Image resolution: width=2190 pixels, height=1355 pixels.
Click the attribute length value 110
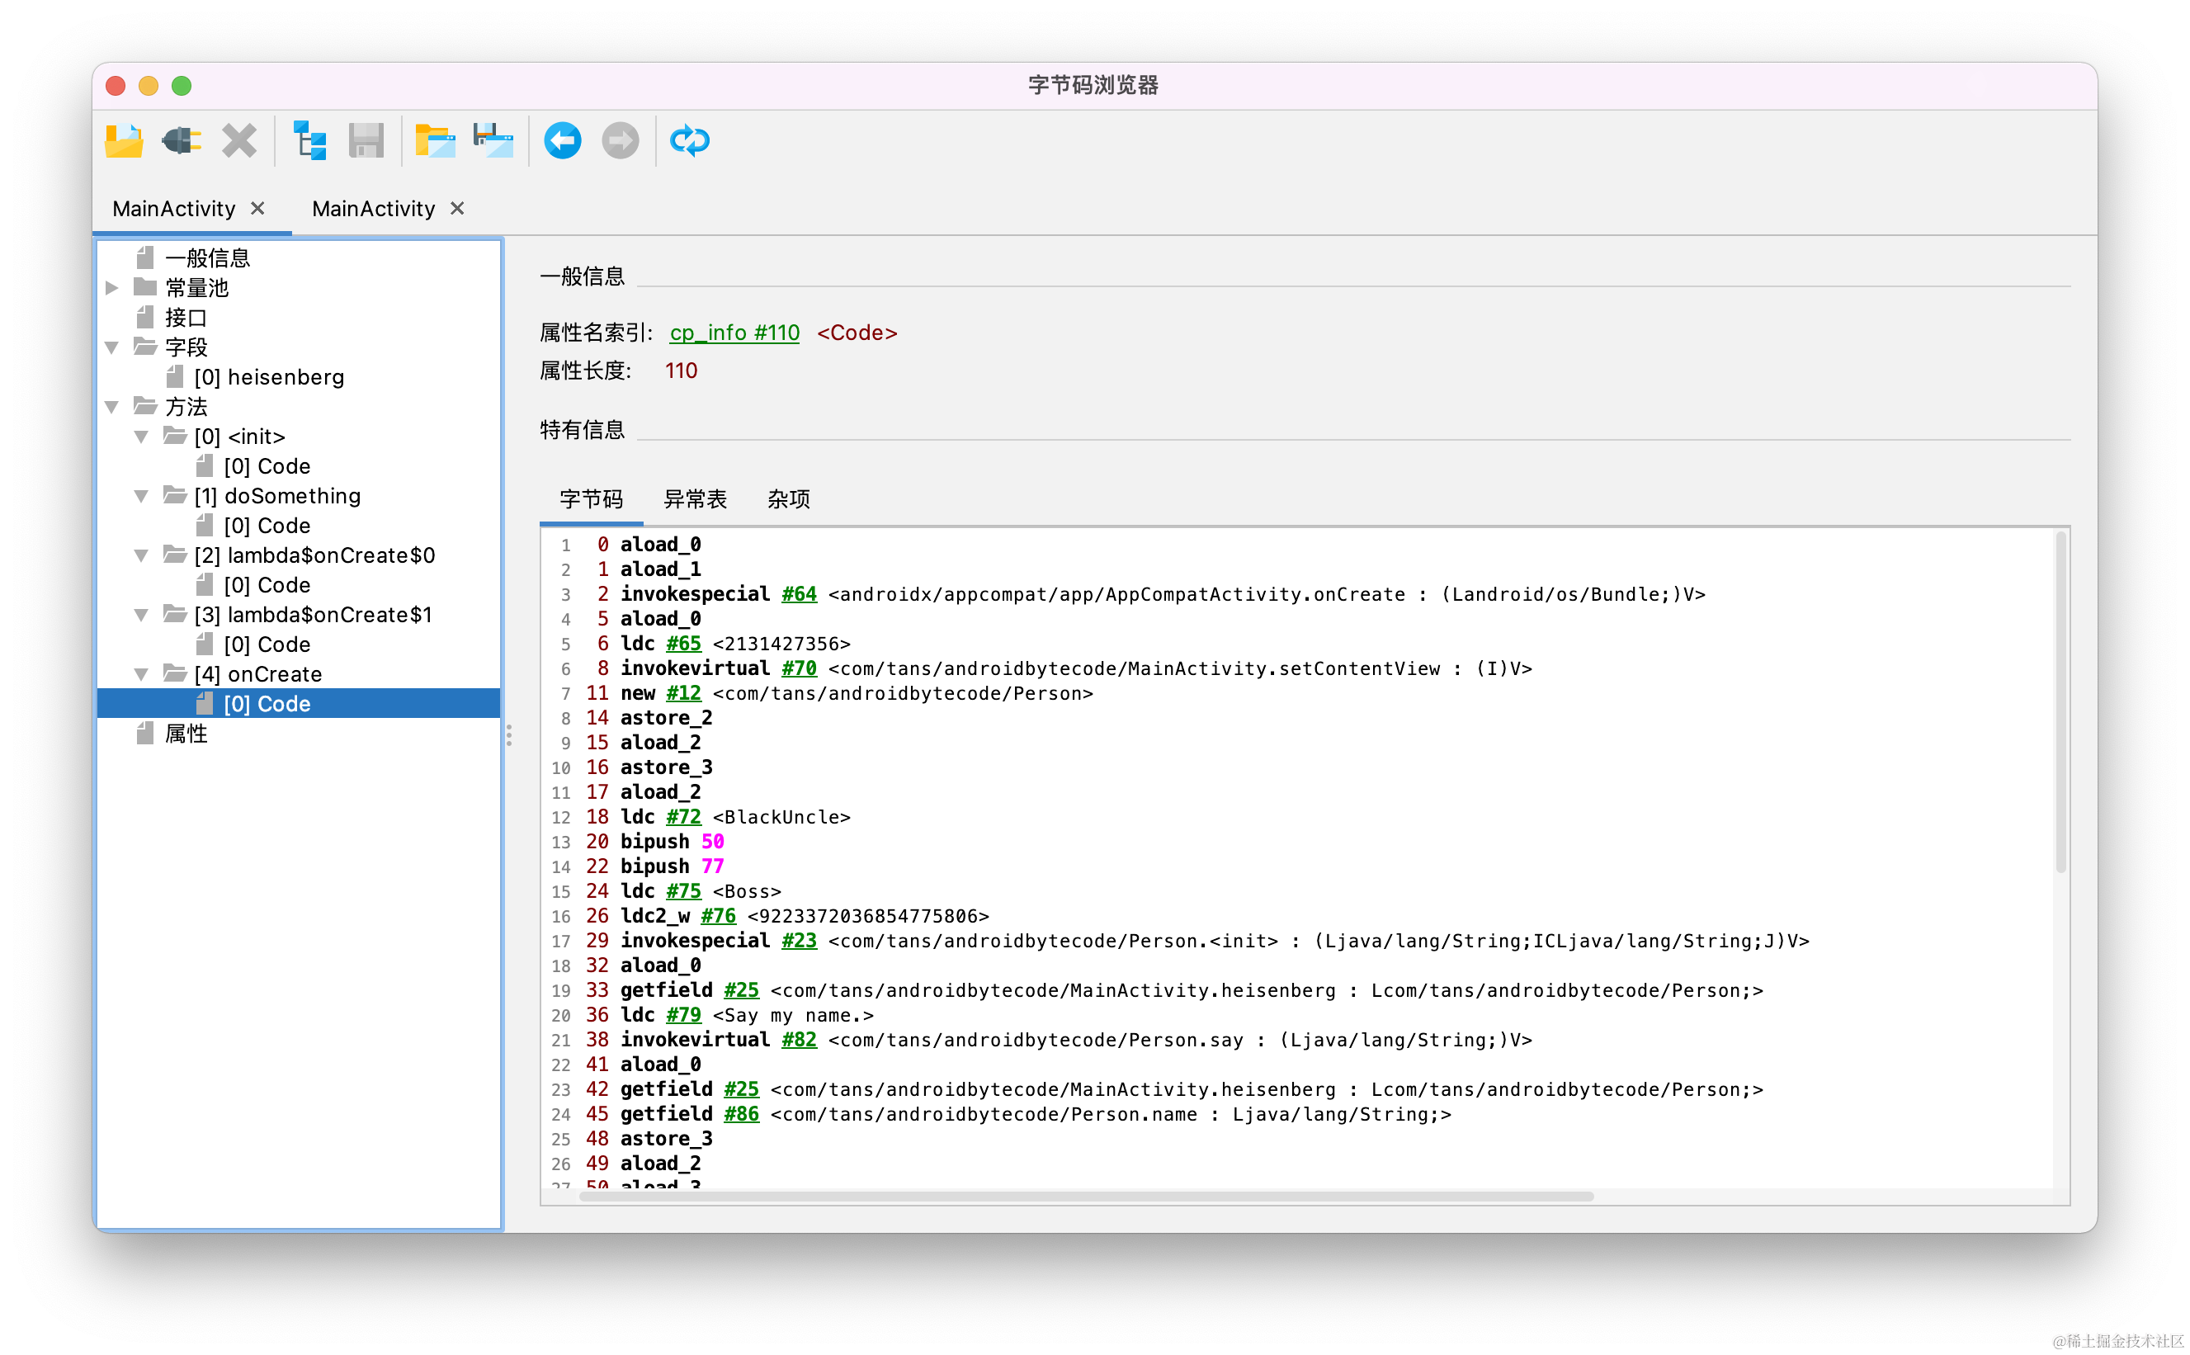pyautogui.click(x=681, y=371)
